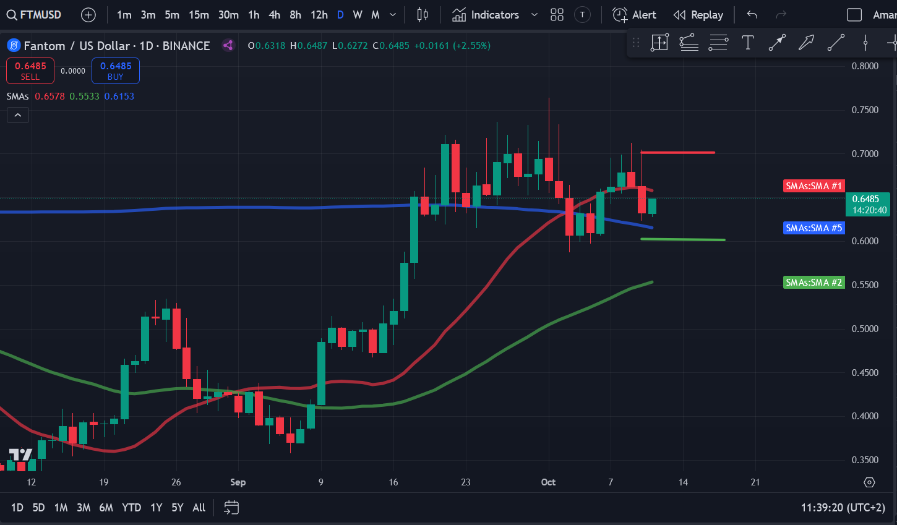Click the redo arrow icon
Screen dimensions: 897x525
pyautogui.click(x=781, y=15)
